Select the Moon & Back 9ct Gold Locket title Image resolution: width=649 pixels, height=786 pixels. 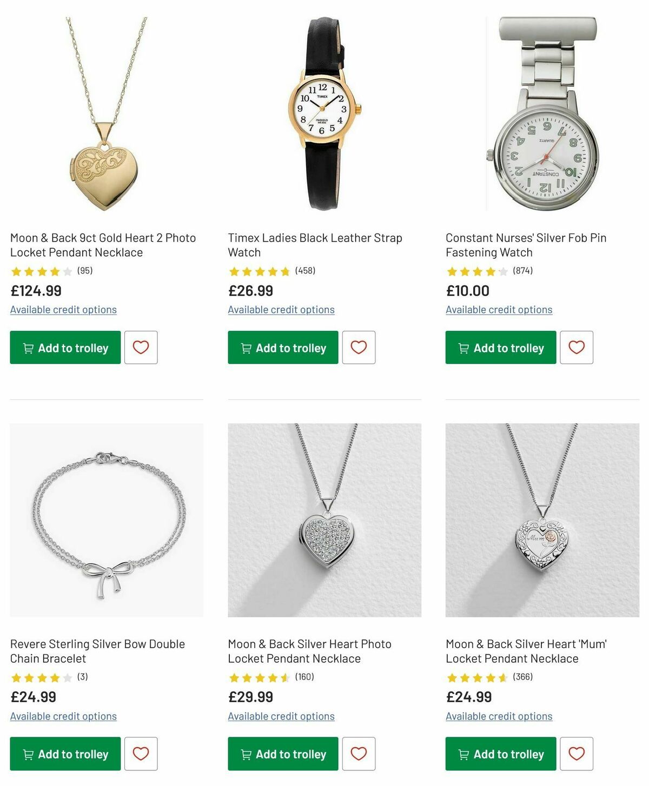103,244
